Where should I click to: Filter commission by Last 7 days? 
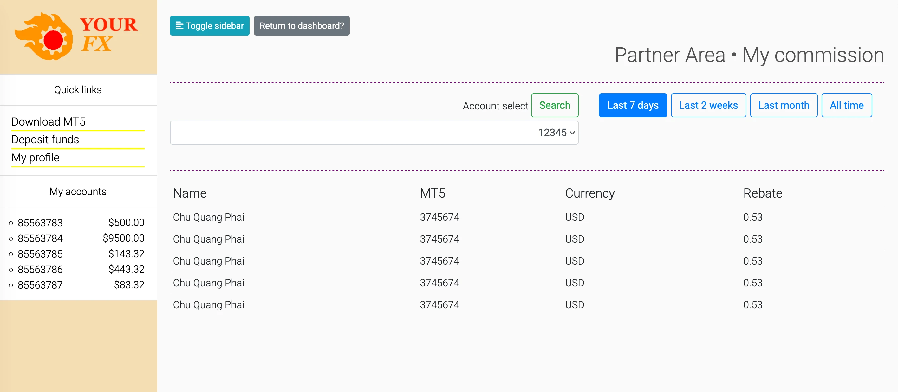(632, 105)
